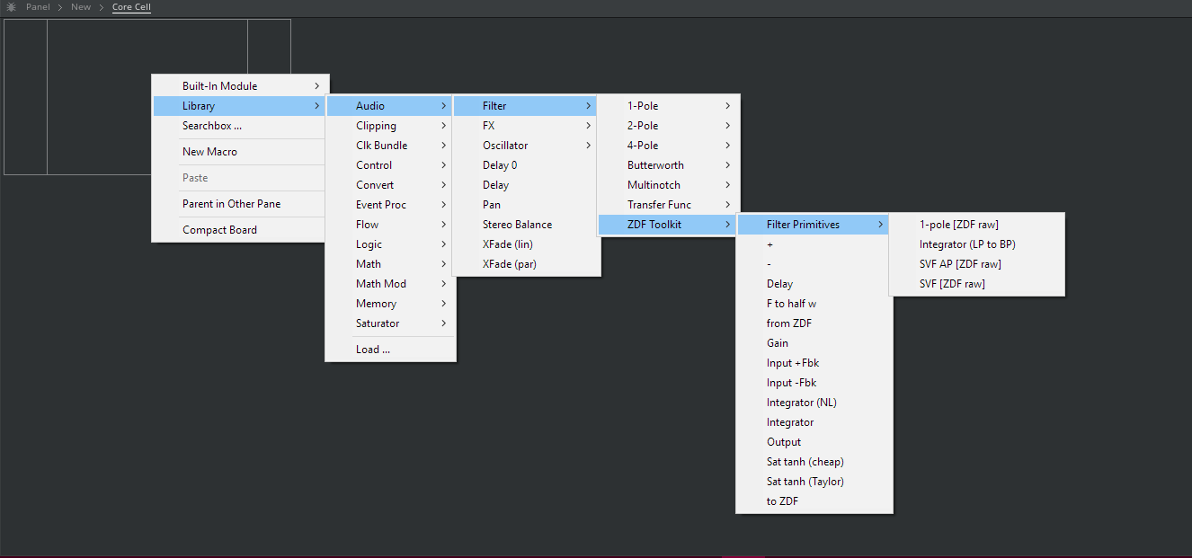The image size is (1192, 558).
Task: Expand the Event Proc submenu
Action: pos(390,205)
